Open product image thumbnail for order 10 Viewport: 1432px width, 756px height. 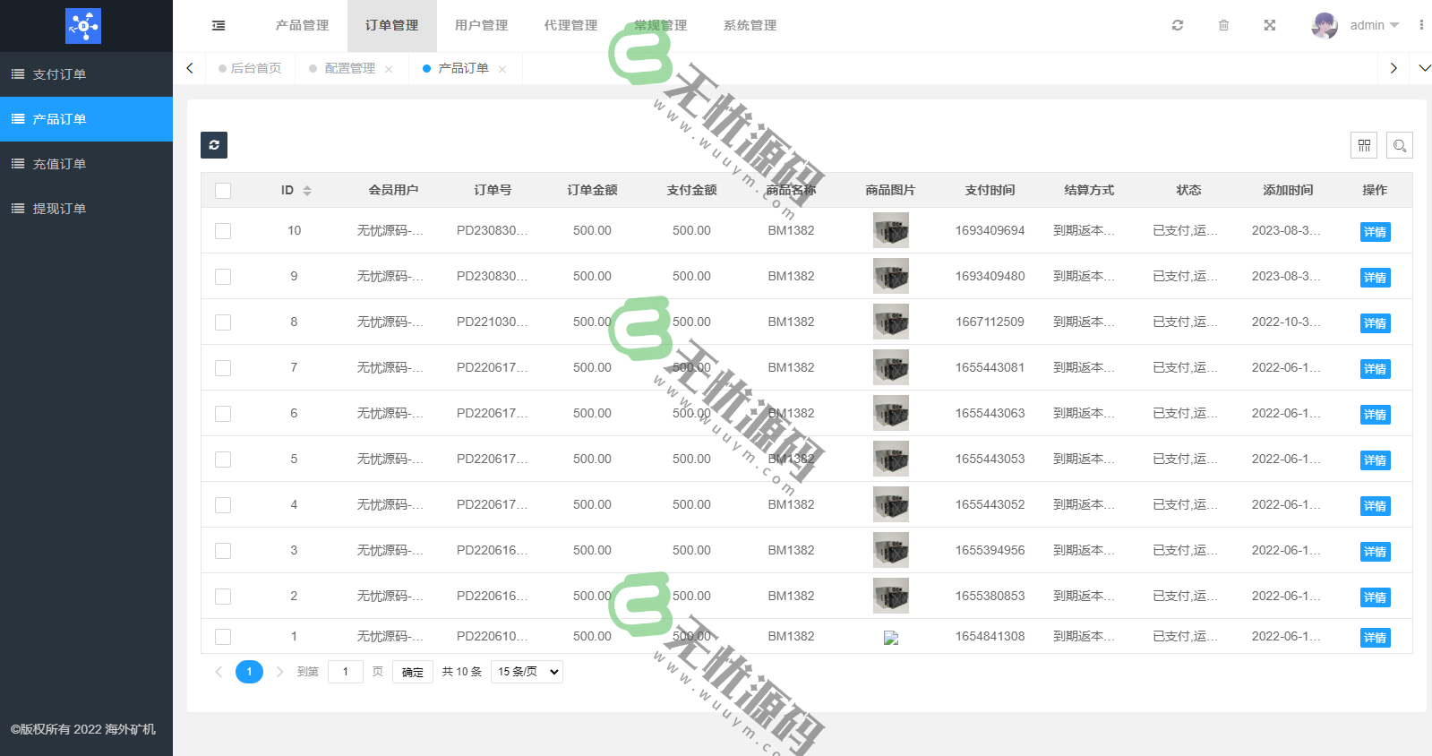(891, 230)
